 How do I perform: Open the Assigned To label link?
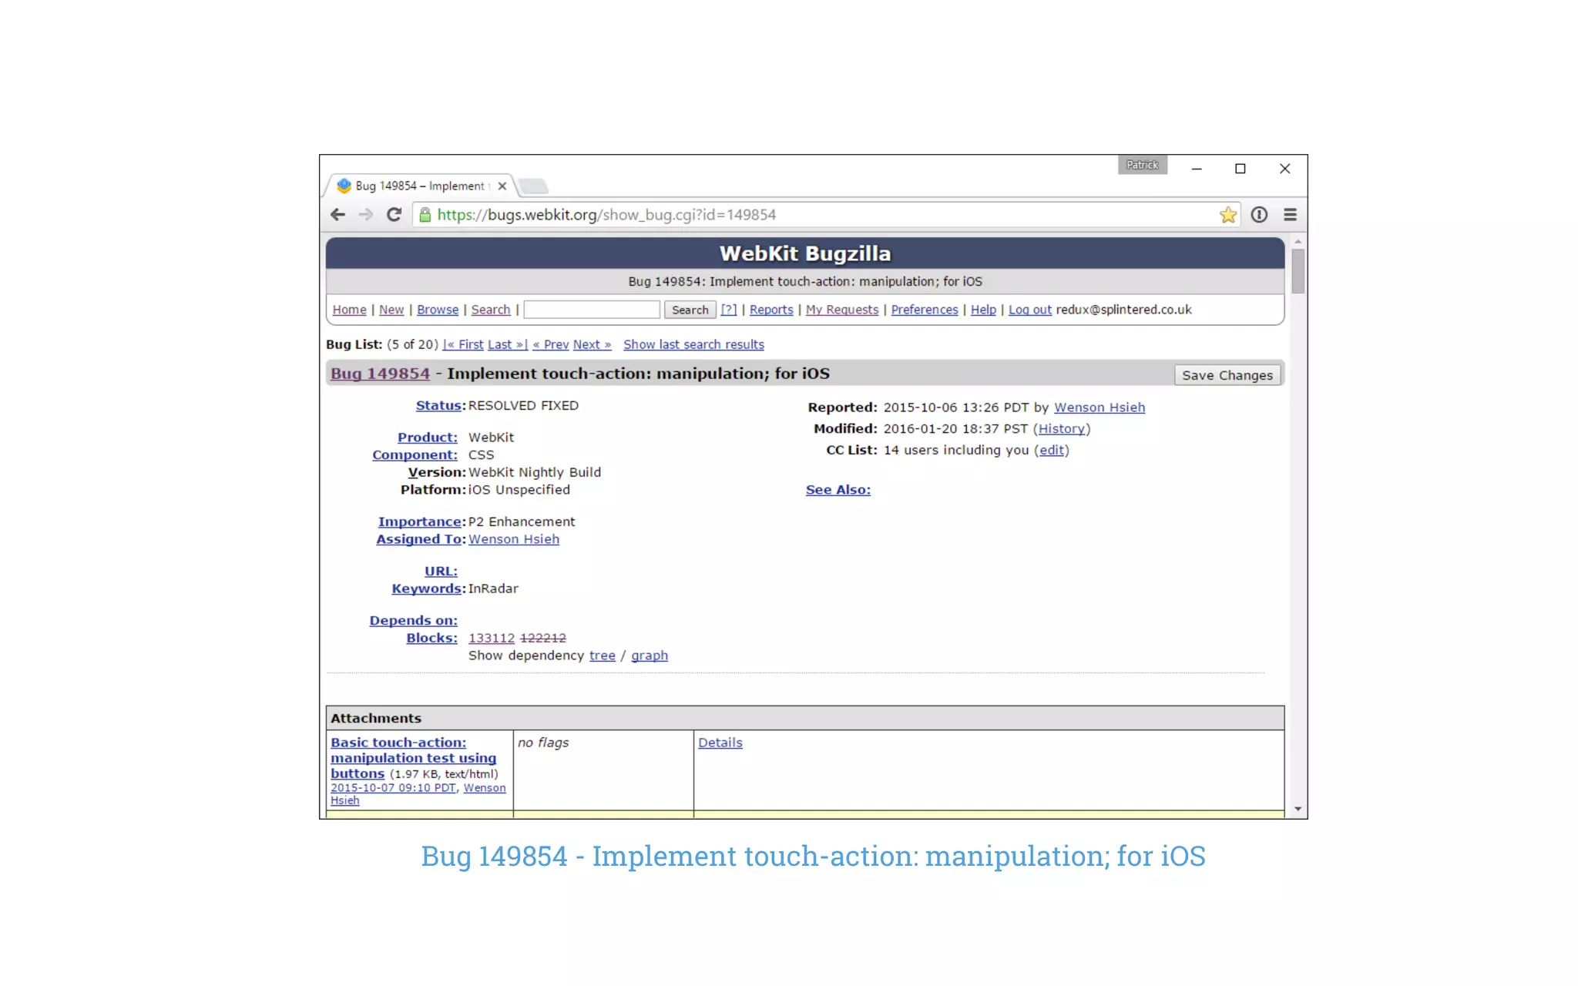click(419, 540)
